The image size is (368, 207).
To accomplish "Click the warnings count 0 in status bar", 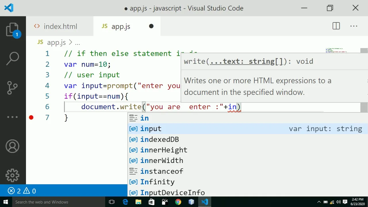I will (x=30, y=191).
